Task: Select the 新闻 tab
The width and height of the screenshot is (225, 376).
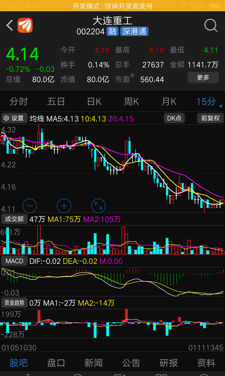Action: coord(94,363)
